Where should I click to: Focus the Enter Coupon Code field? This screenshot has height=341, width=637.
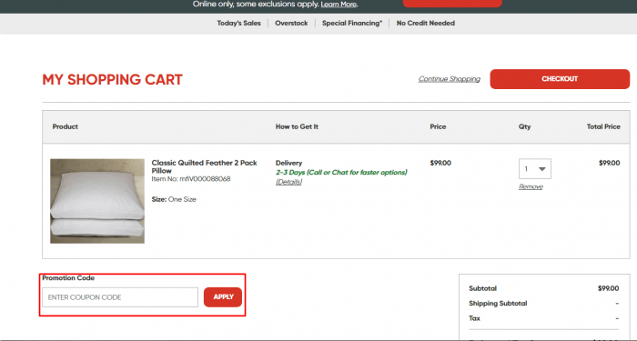click(120, 297)
